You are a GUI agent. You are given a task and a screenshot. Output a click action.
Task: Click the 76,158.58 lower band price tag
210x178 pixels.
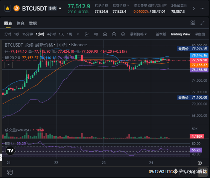199,70
